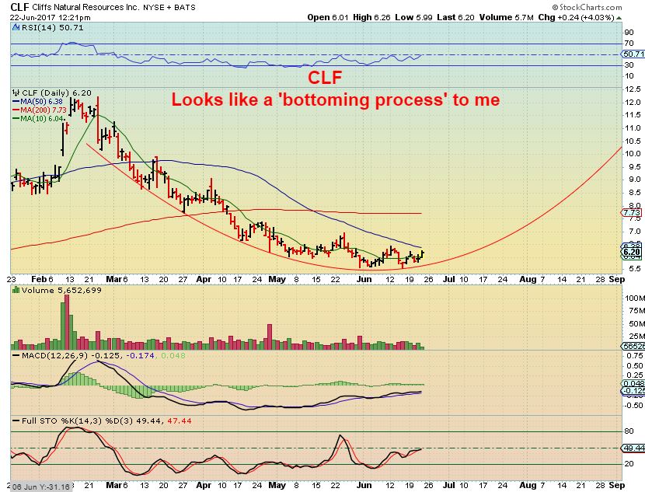Click Apr on the price chart's date axis

pyautogui.click(x=203, y=279)
